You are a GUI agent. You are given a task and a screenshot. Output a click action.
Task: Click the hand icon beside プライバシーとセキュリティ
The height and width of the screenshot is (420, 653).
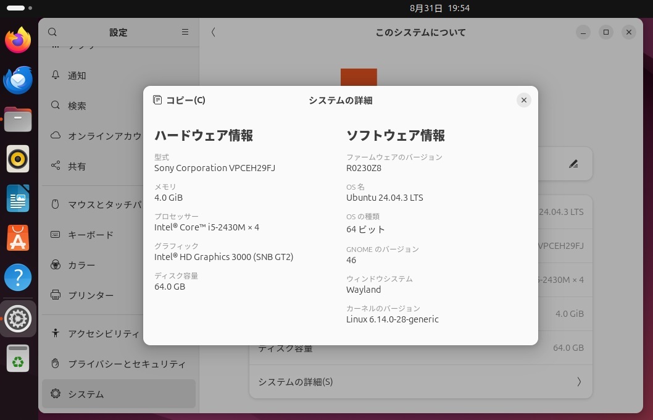56,363
